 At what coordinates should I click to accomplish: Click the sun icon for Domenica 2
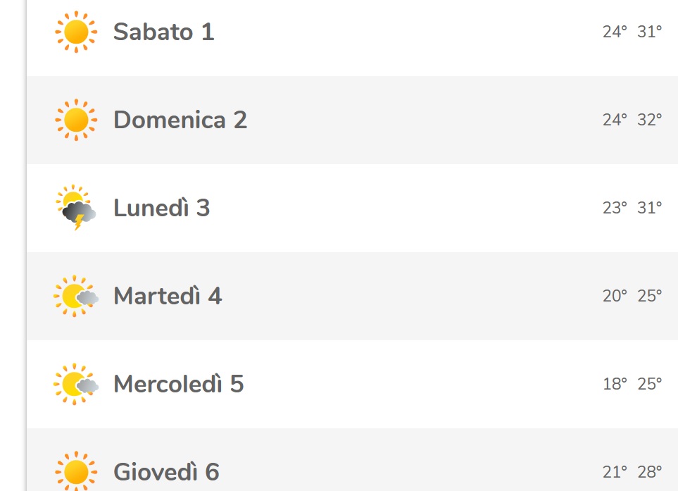(x=75, y=120)
